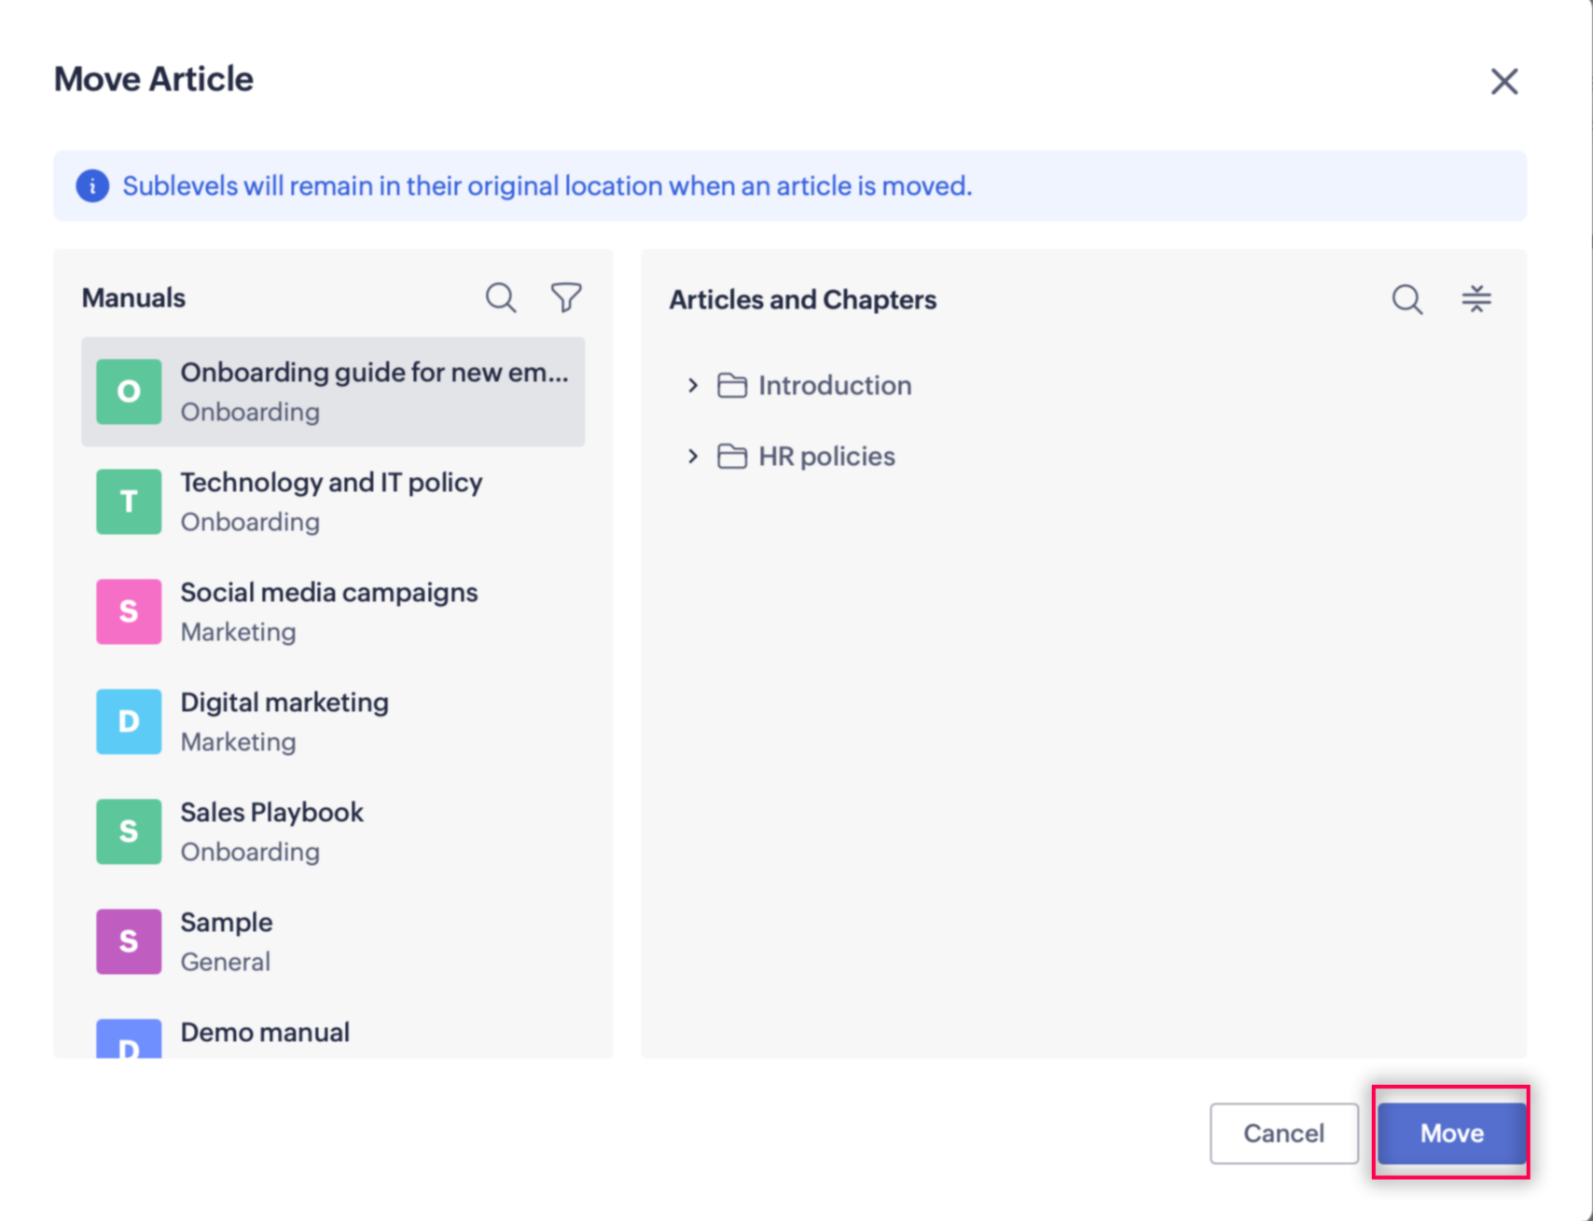Click the pink S Social media avatar

point(129,611)
